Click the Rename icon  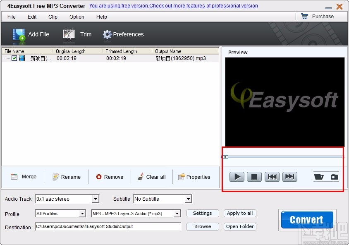click(x=55, y=177)
